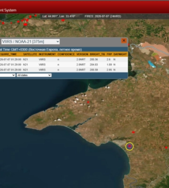The height and width of the screenshot is (188, 169).
Task: Sort by the CONFIDENCE column header
Action: [x=66, y=54]
